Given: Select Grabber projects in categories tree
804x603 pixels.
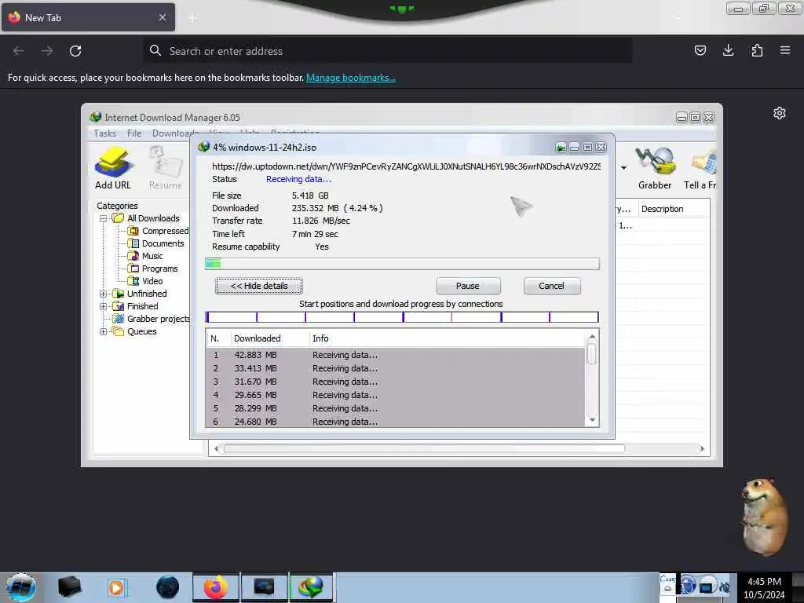Looking at the screenshot, I should [x=152, y=319].
